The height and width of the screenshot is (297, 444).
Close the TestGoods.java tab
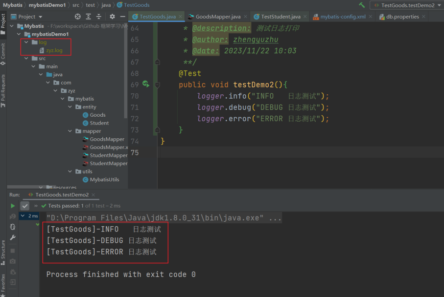click(180, 17)
